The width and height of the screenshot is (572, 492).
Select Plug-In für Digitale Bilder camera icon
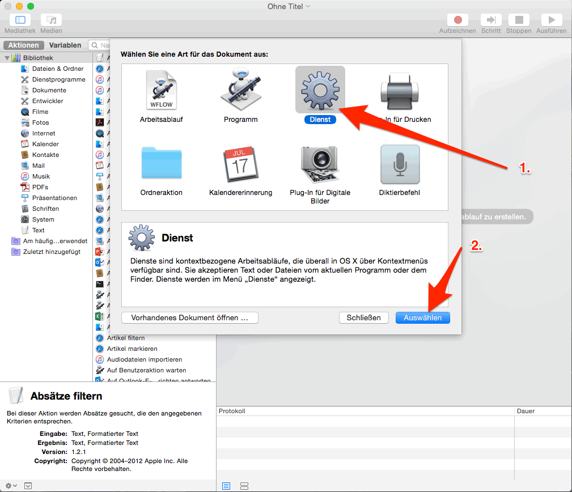pos(320,164)
